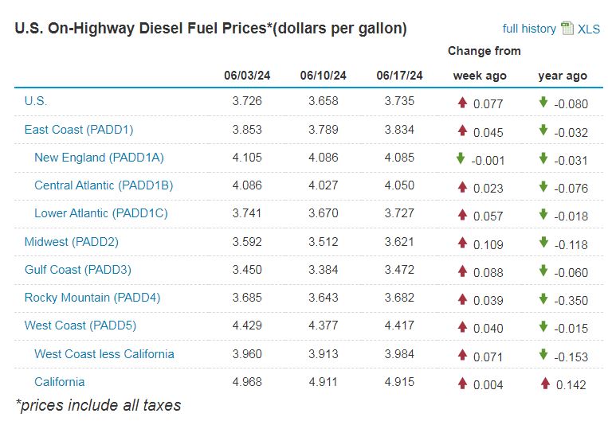Open Midwest (PADD2) region link
Screen dimensions: 608x421
coord(72,241)
